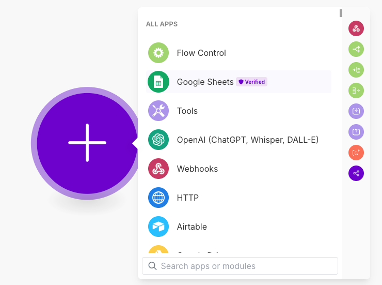Click the purple download-tray icon in the sidebar
Viewport: 382px width, 285px height.
click(356, 111)
